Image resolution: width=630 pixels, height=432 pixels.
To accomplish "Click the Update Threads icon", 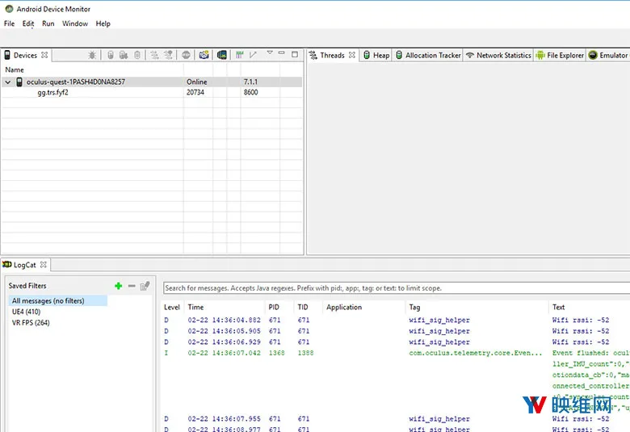I will (155, 55).
